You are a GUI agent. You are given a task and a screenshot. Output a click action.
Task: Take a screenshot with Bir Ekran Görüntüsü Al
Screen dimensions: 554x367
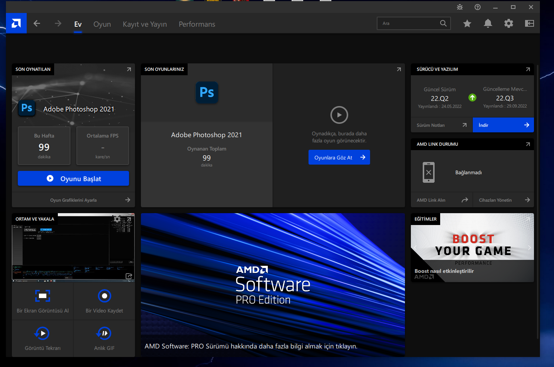43,301
